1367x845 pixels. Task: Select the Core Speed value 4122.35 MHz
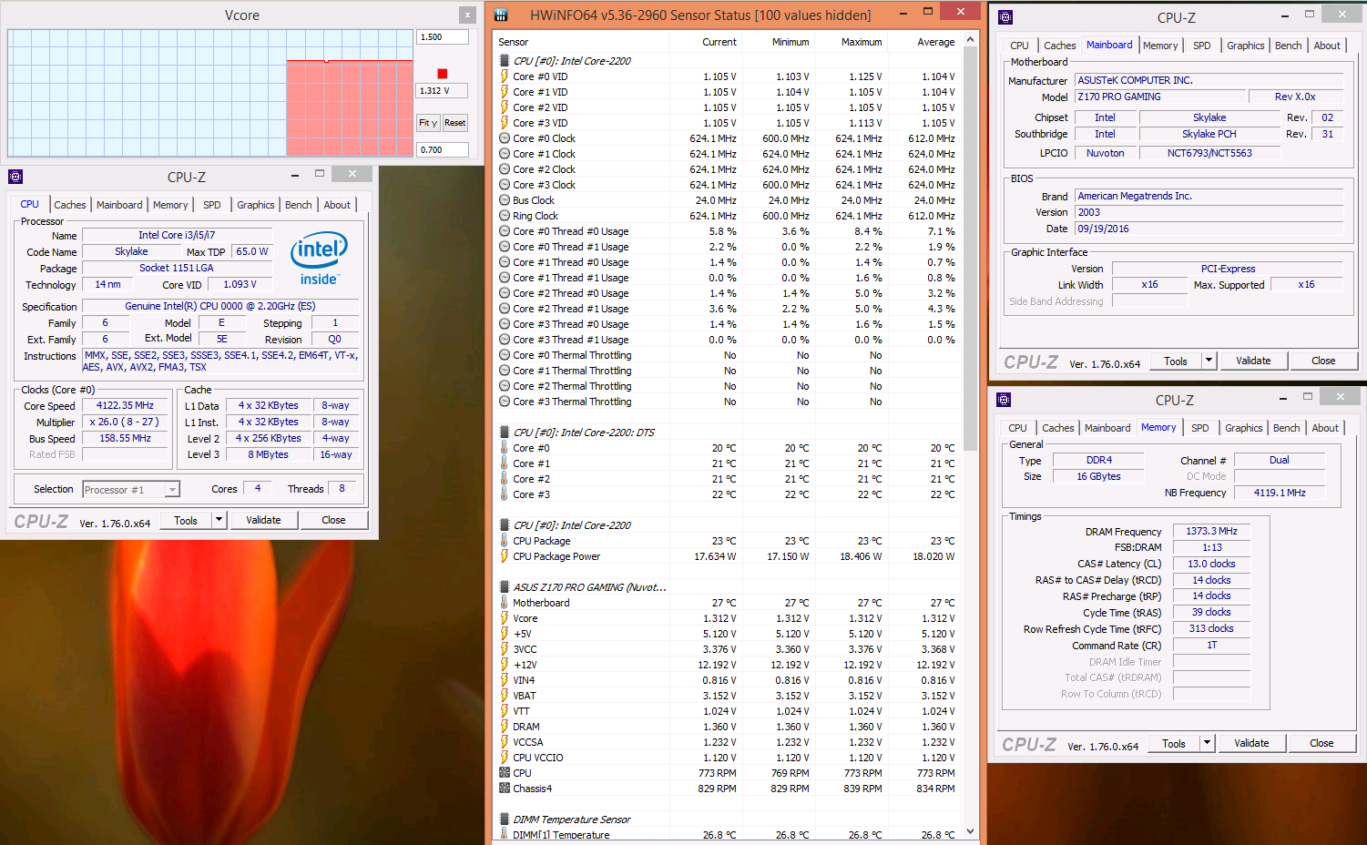pyautogui.click(x=125, y=406)
